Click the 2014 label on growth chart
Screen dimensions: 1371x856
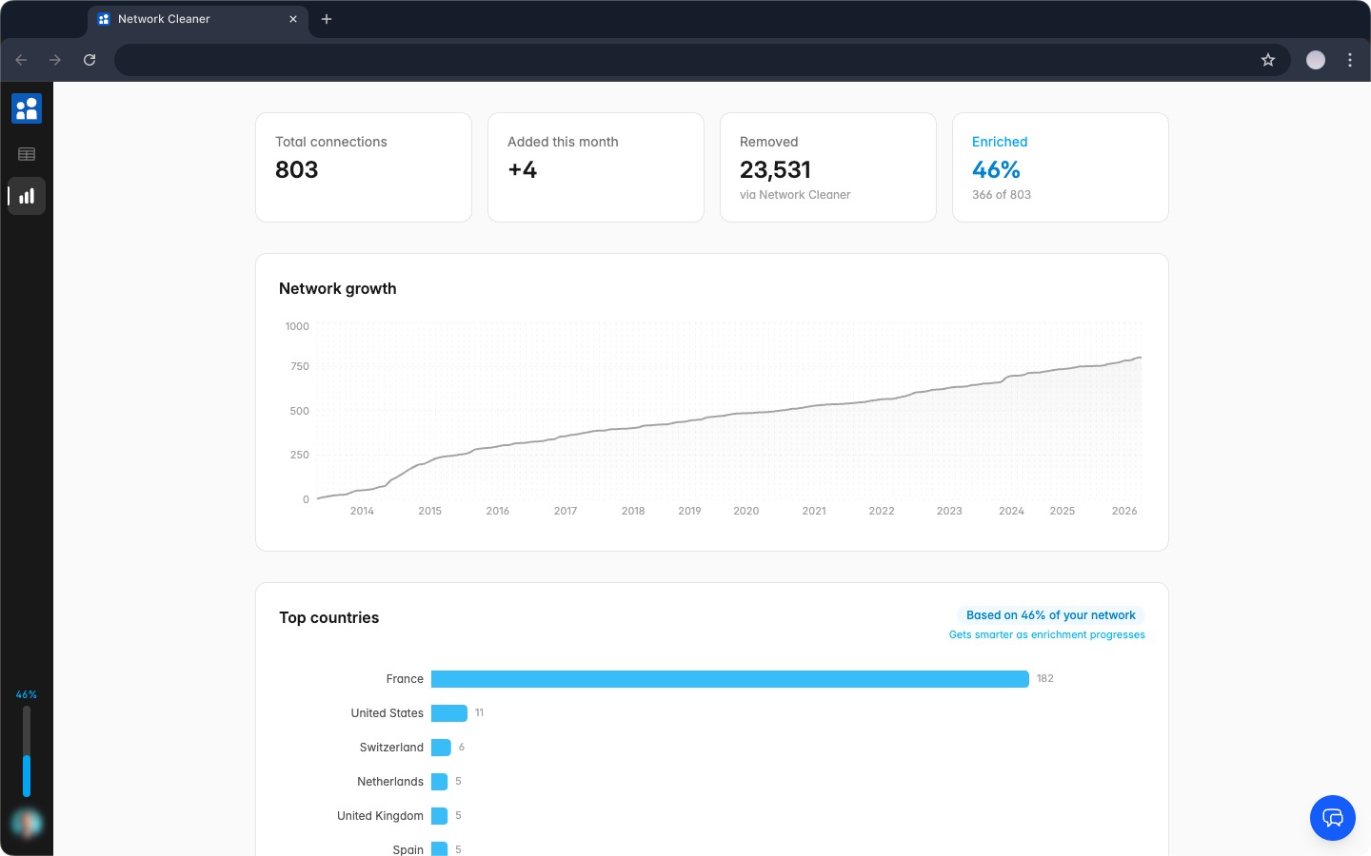point(362,512)
